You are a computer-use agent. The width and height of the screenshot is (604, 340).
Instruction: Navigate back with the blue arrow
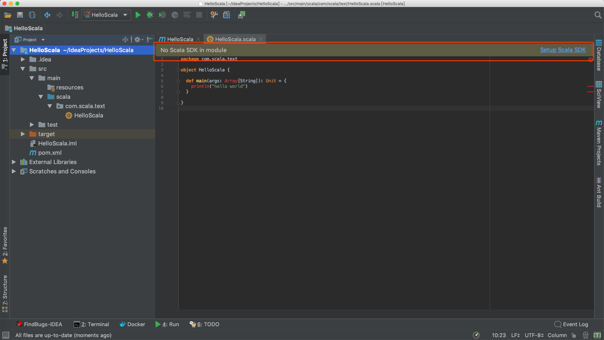point(47,15)
